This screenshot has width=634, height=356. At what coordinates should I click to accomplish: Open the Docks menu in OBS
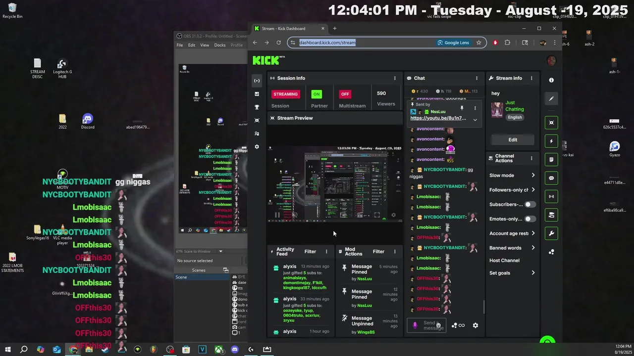(x=220, y=45)
